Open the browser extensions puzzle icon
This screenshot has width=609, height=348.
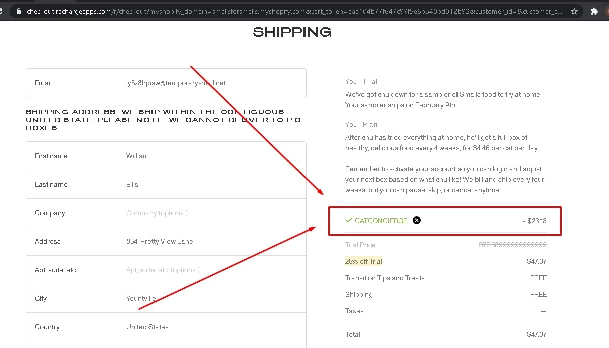pos(594,11)
